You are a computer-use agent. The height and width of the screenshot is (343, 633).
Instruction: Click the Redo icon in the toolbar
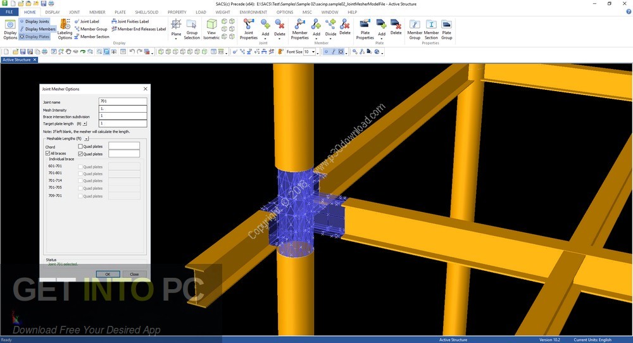[140, 52]
